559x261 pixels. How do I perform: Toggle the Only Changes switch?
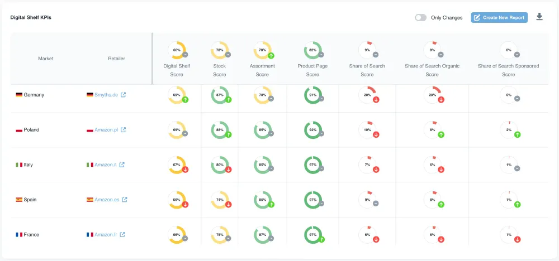coord(421,18)
